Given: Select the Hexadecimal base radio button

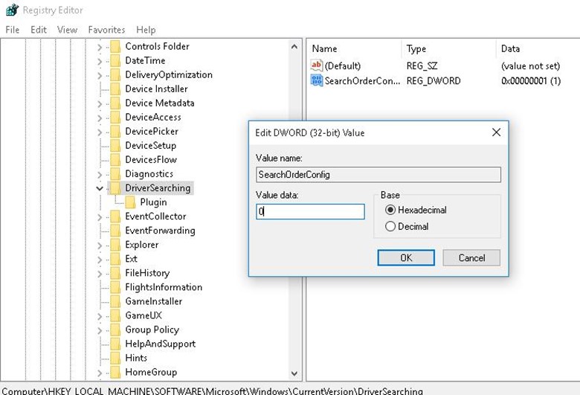Looking at the screenshot, I should point(390,210).
